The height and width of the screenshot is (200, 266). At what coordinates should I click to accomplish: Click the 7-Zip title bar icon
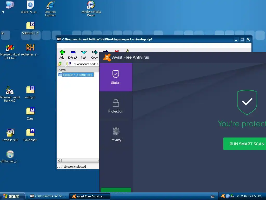59,39
